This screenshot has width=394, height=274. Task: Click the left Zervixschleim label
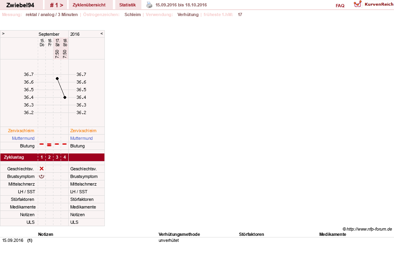coord(21,131)
